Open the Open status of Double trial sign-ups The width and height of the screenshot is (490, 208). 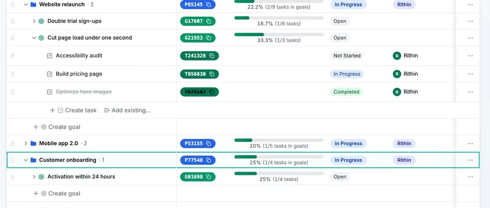pyautogui.click(x=340, y=21)
